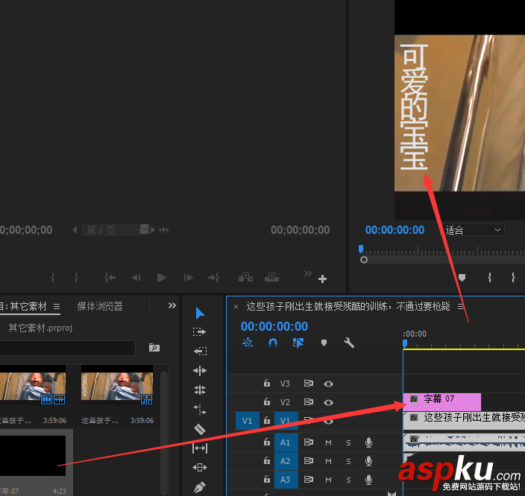525x496 pixels.
Task: Toggle lock on track A1
Action: [x=267, y=442]
